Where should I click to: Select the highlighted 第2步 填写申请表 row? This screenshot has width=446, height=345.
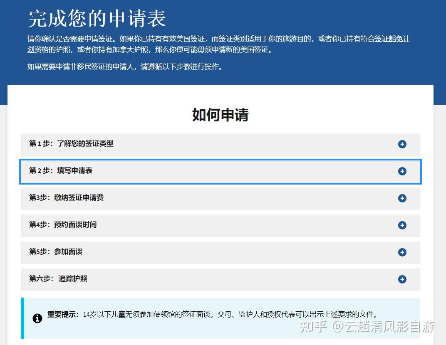[166, 171]
